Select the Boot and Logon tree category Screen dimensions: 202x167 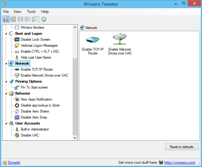pyautogui.click(x=29, y=34)
